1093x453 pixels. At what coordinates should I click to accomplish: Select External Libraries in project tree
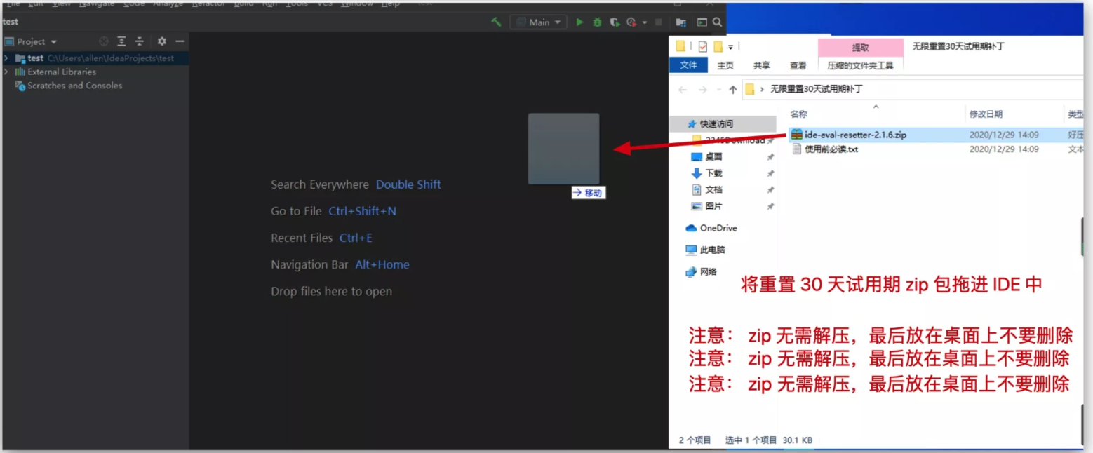[x=62, y=72]
